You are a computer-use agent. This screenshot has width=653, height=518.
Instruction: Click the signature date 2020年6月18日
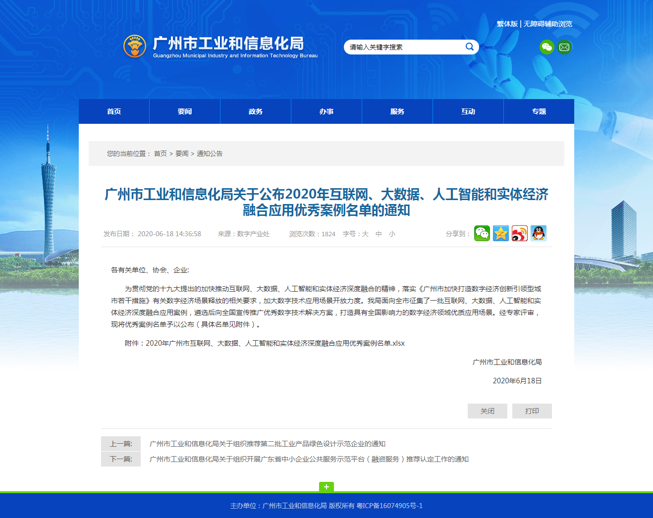click(517, 381)
